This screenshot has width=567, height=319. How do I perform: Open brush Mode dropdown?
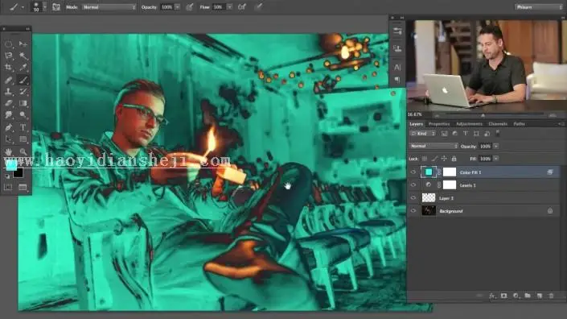pyautogui.click(x=109, y=7)
